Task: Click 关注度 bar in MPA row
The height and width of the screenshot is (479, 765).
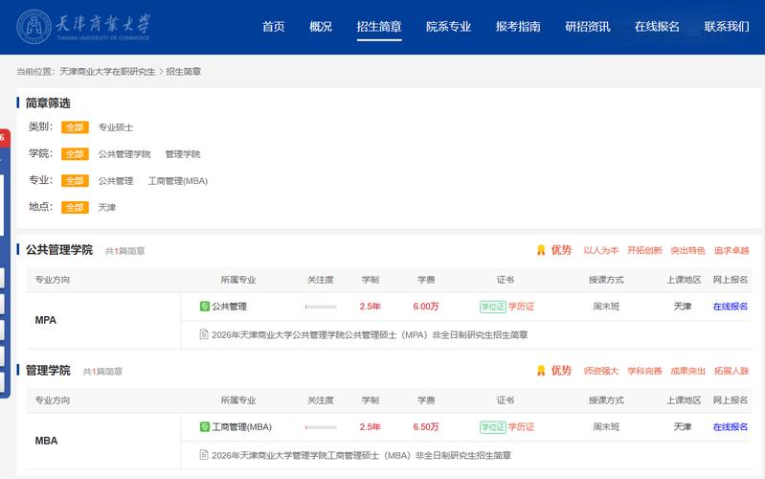Action: point(321,307)
